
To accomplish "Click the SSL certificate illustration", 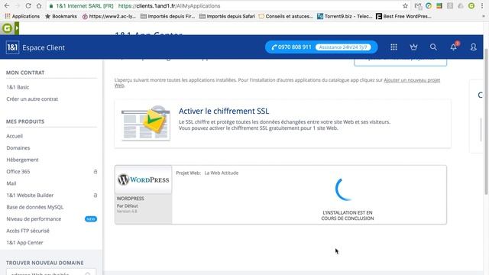I will pos(146,124).
